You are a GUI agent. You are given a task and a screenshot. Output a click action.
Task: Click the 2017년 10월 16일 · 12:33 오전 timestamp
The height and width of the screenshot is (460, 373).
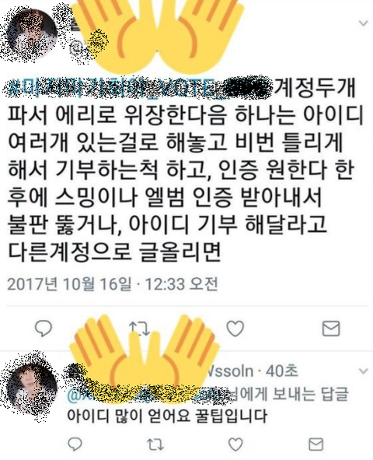[x=113, y=283]
